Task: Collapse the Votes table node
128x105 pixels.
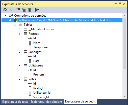Action: pyautogui.click(x=19, y=79)
